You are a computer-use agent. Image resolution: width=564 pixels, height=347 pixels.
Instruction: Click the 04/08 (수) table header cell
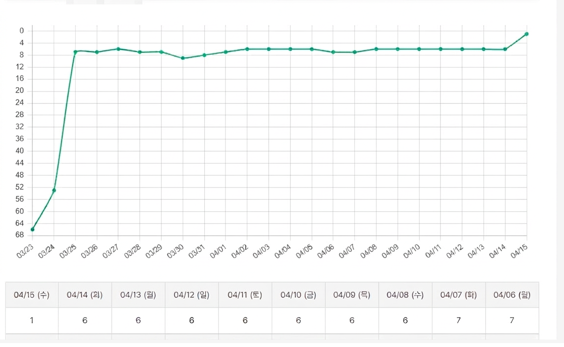coord(405,295)
